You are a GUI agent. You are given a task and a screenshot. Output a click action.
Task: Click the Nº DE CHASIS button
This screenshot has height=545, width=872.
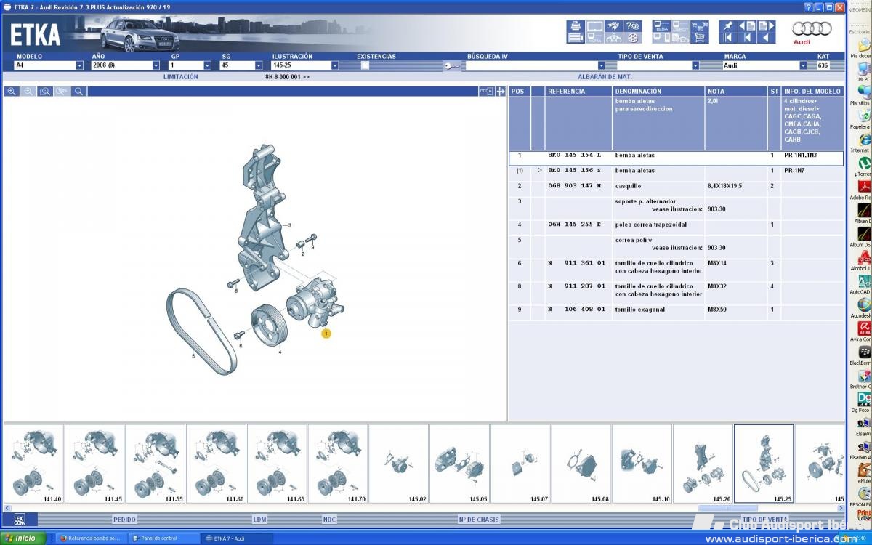click(480, 520)
